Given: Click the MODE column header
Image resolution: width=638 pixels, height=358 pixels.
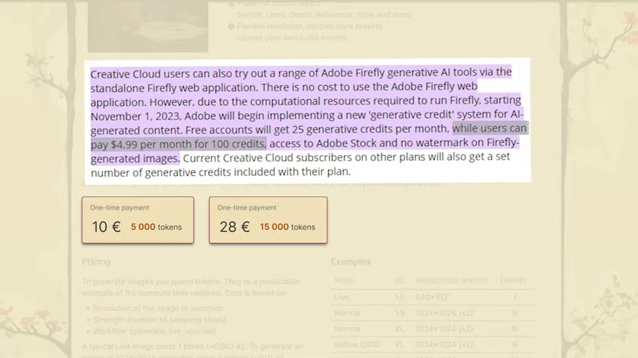Looking at the screenshot, I should (344, 280).
